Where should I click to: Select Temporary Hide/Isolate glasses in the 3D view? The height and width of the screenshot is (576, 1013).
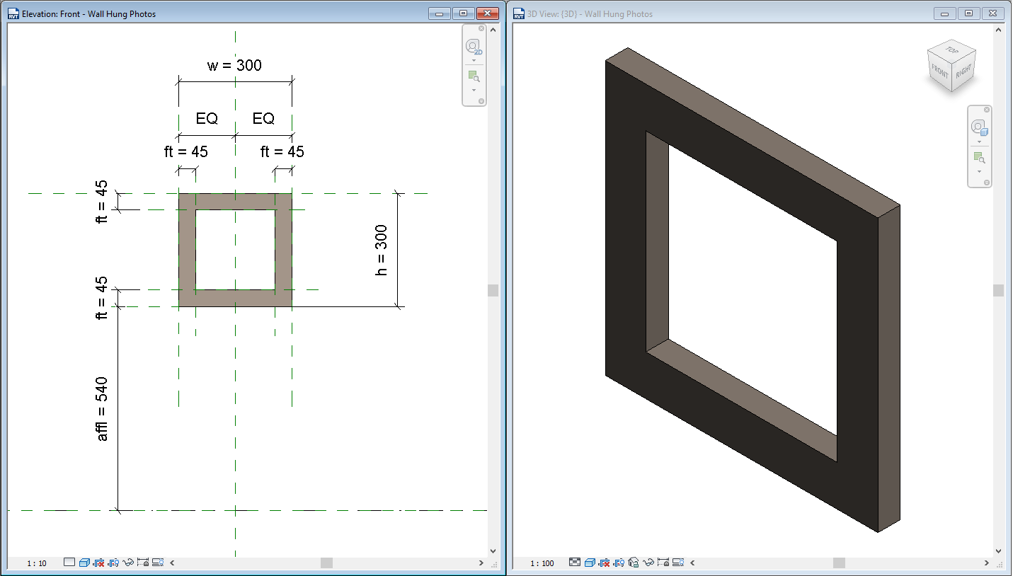click(x=648, y=563)
